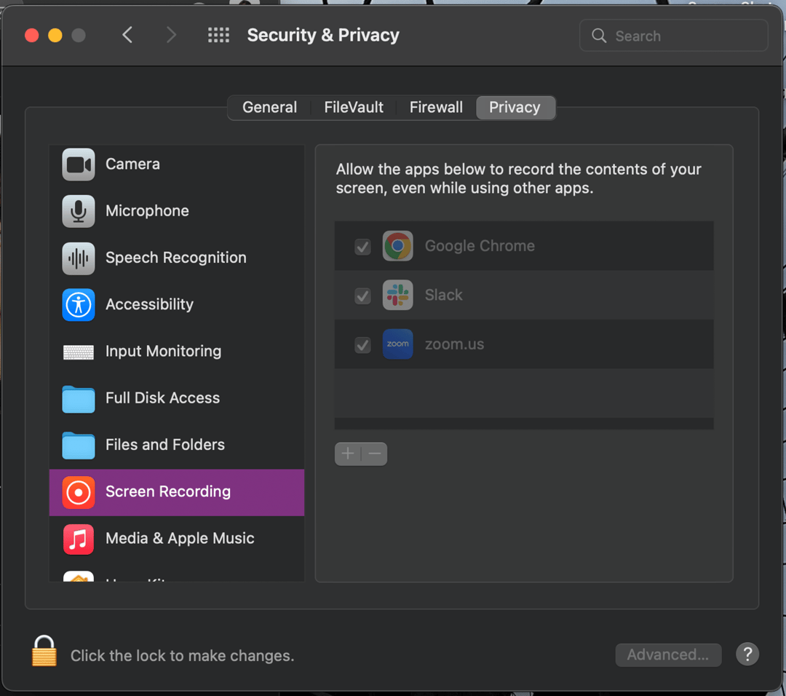The image size is (786, 696).
Task: Select Files and Folders in the sidebar
Action: (165, 445)
